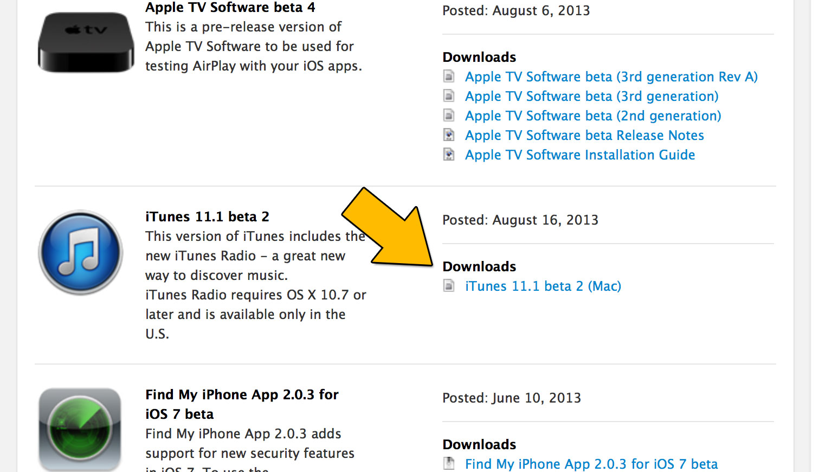The image size is (825, 472).
Task: Click document icon beside Release Notes link
Action: 449,135
